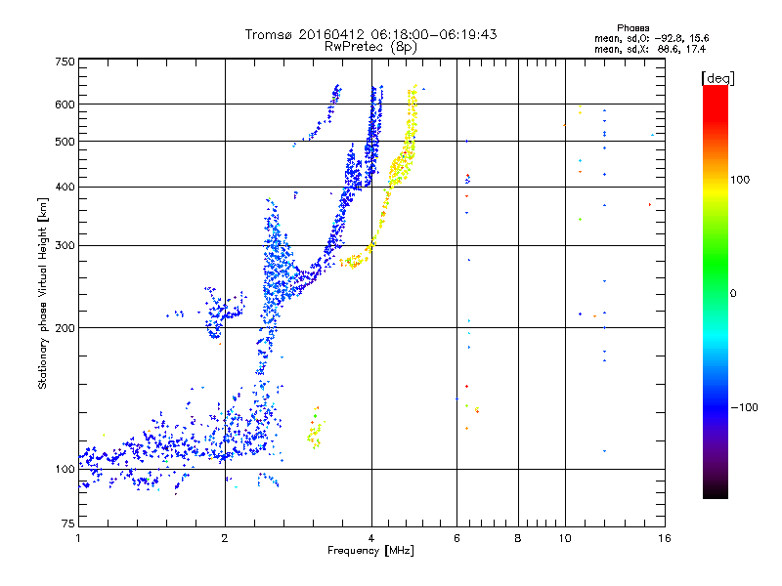
Task: Click the x-axis '6' tick label
Action: tap(456, 538)
